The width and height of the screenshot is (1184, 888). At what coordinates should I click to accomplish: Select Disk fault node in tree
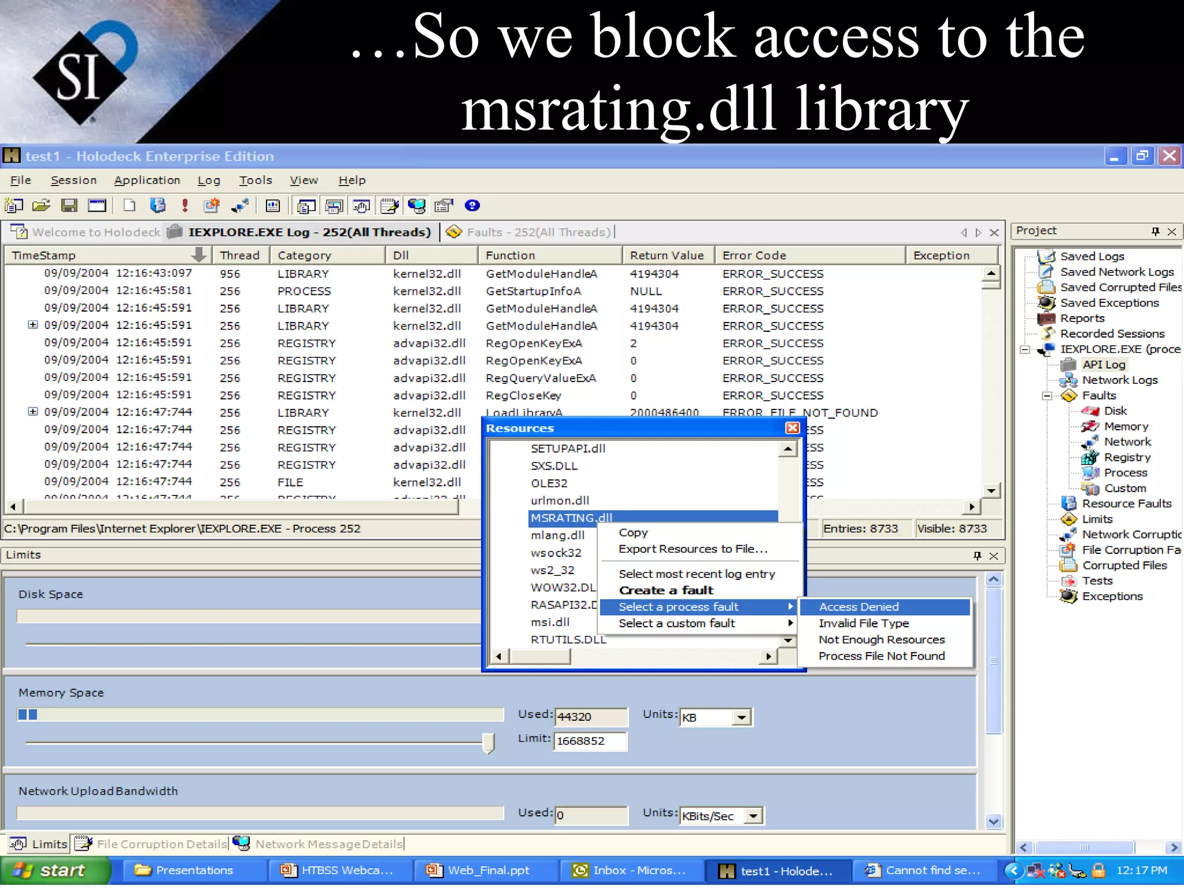coord(1115,411)
